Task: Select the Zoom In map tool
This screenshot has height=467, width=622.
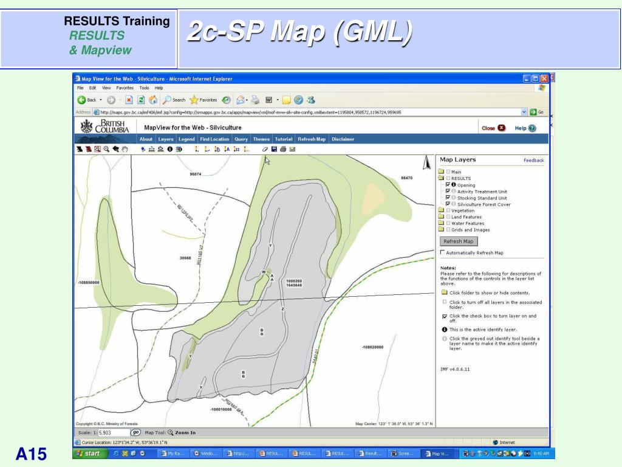Action: 98,150
